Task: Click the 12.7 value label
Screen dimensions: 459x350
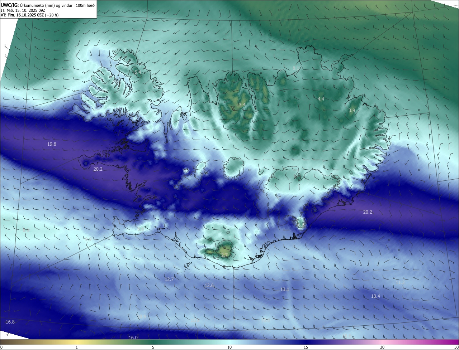Action: (x=169, y=279)
